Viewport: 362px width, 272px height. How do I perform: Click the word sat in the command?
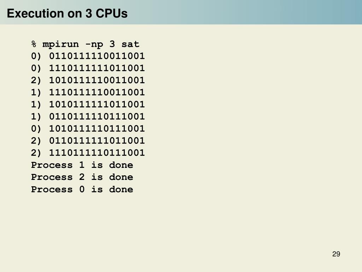(x=130, y=44)
